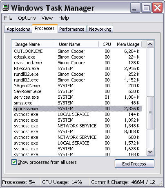
Task: Select the services.exe process
Action: pyautogui.click(x=78, y=97)
